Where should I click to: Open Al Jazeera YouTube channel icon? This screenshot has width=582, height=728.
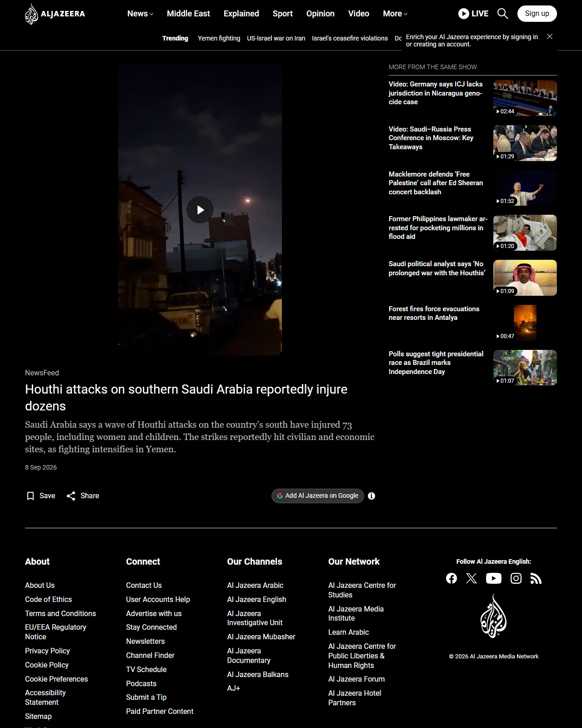pos(494,578)
